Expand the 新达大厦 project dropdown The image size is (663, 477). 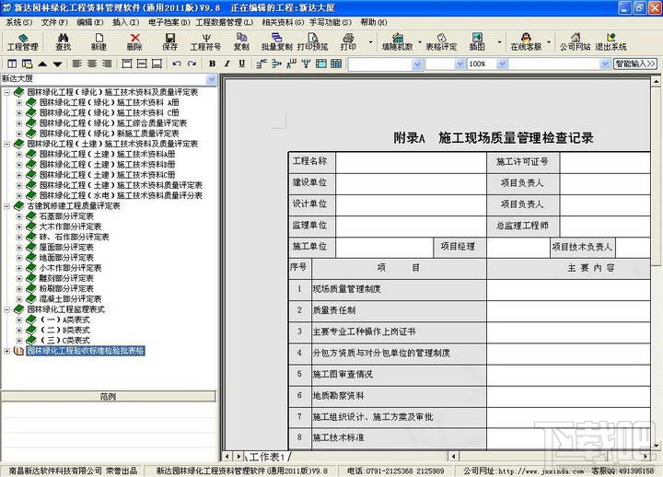pos(211,78)
